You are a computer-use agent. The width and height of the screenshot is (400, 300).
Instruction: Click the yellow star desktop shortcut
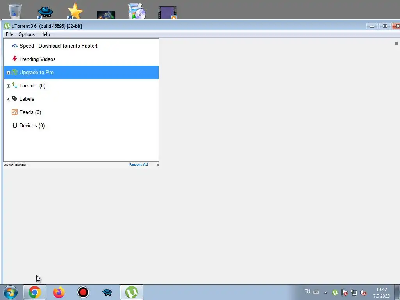75,11
